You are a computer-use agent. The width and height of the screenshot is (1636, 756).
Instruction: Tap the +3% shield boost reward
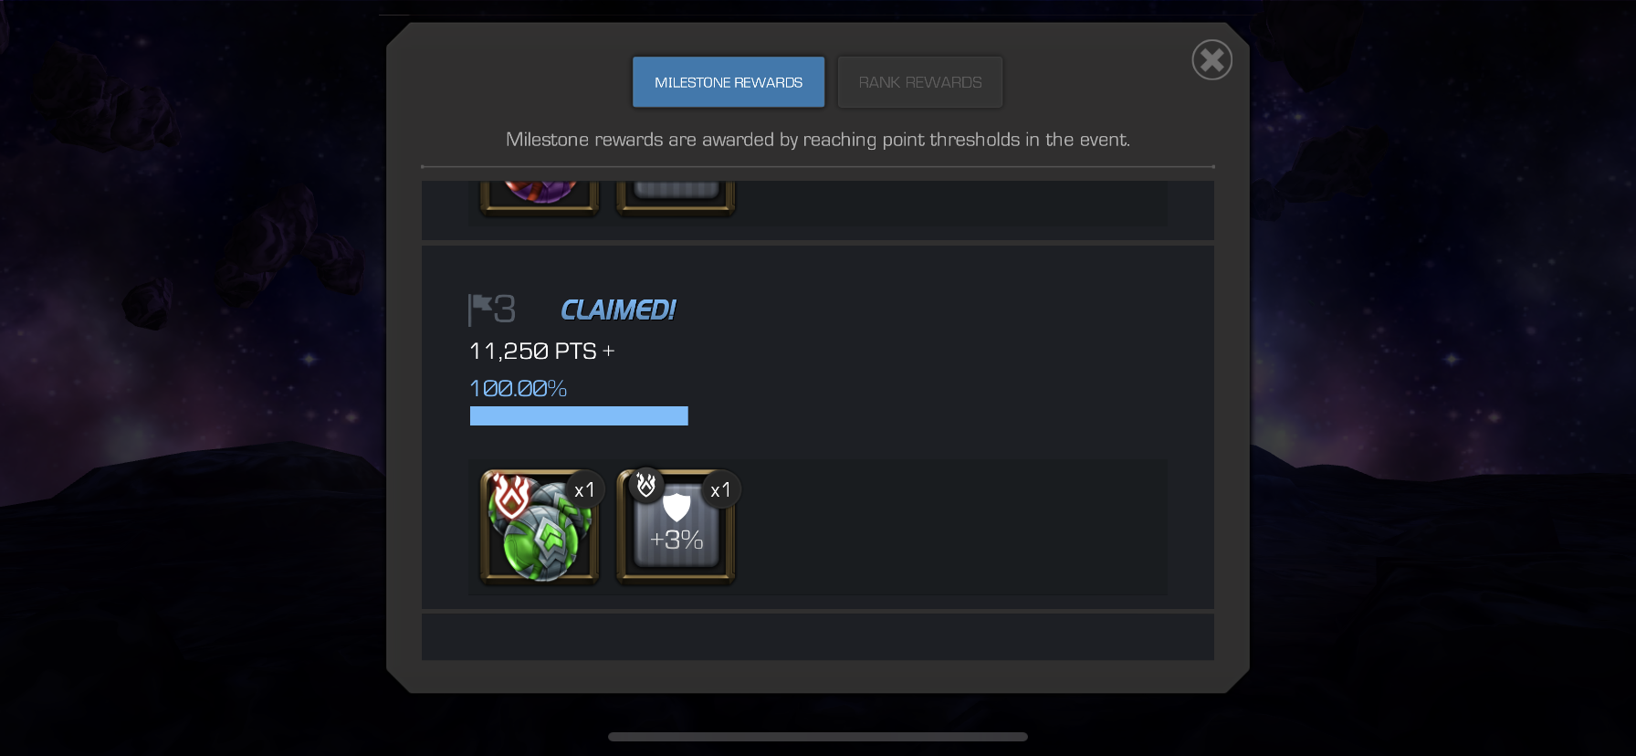676,527
